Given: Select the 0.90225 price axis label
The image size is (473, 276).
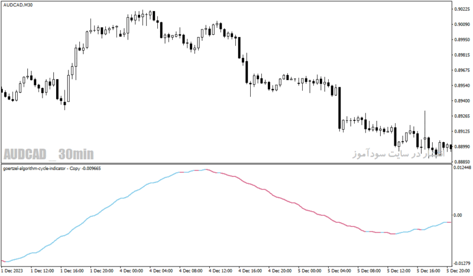Looking at the screenshot, I should 462,9.
